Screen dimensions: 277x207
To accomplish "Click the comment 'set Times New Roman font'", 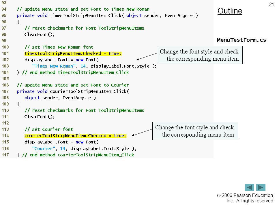I will point(59,47).
